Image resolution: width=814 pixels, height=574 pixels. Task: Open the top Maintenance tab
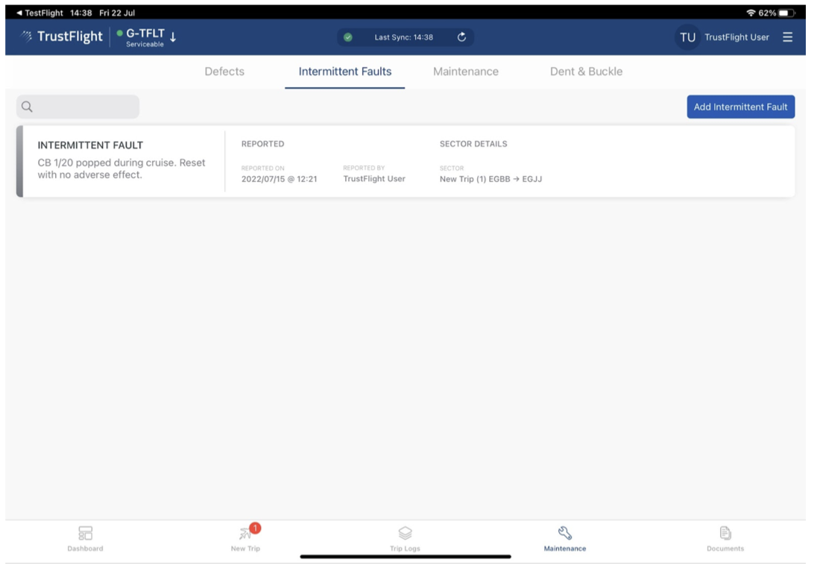pyautogui.click(x=466, y=72)
